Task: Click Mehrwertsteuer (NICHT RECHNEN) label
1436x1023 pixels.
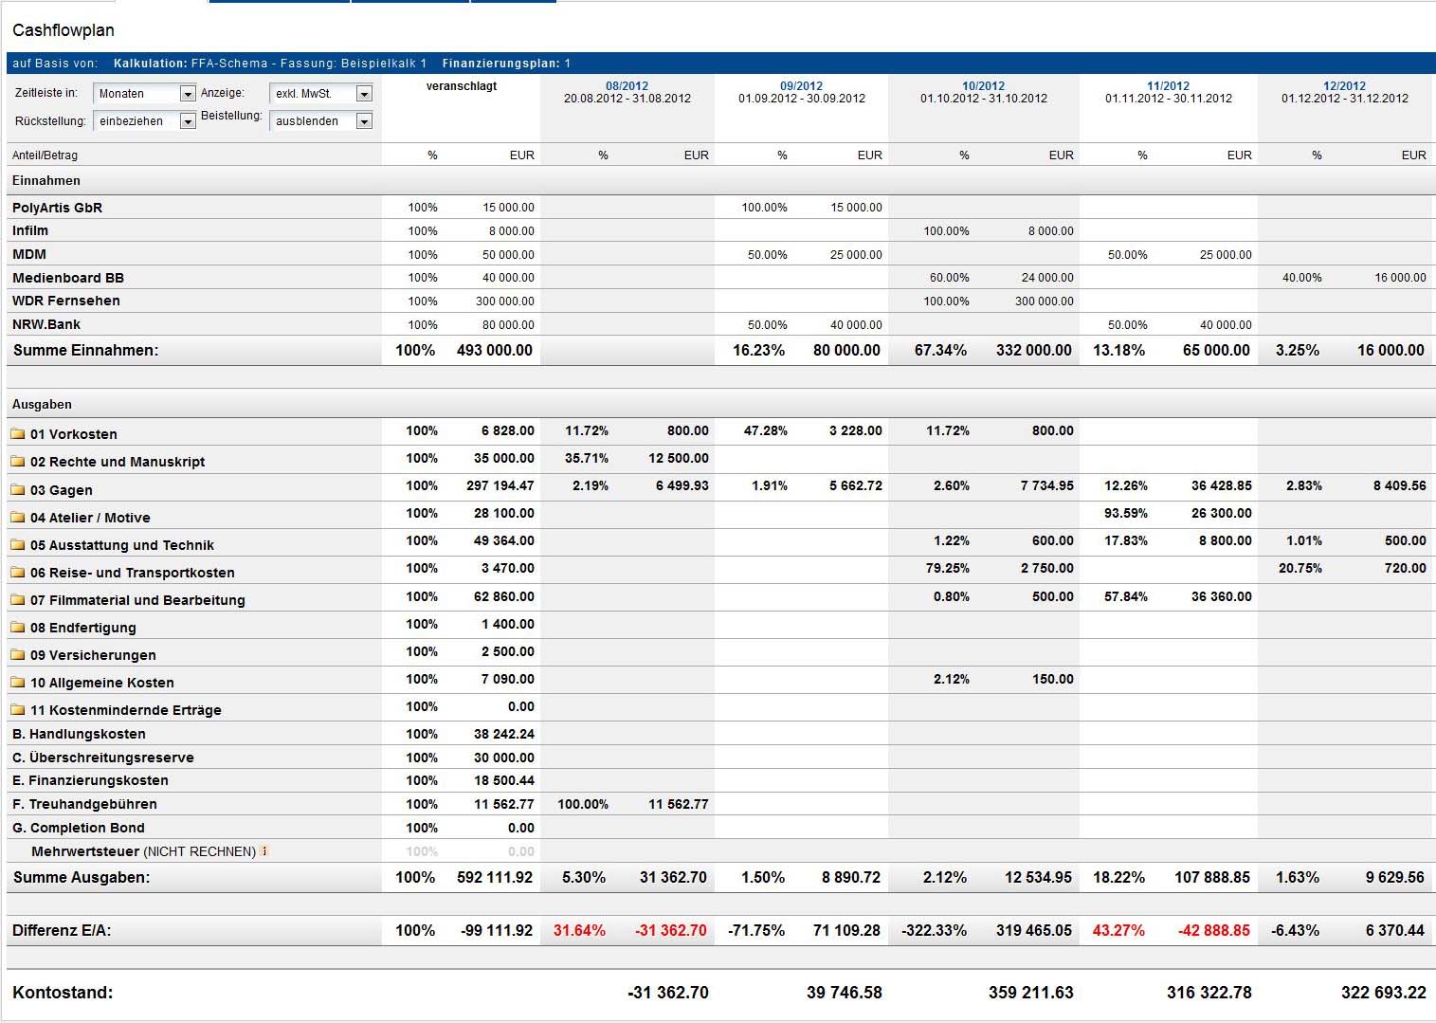Action: tap(143, 851)
